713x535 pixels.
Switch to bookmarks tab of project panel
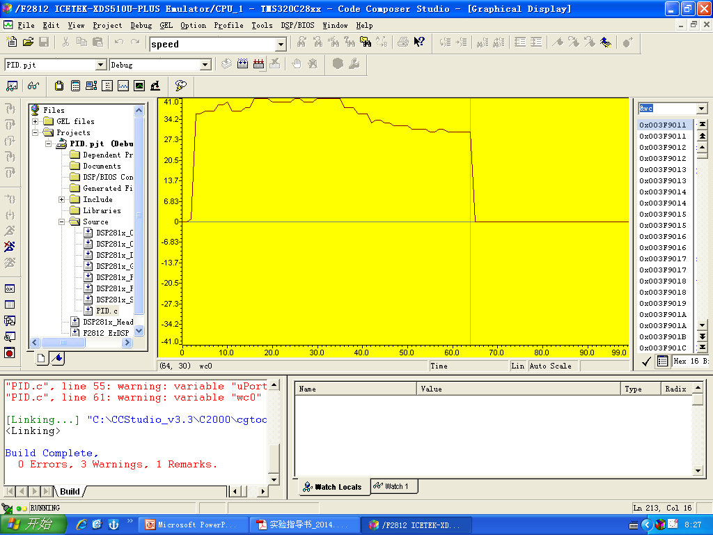tap(57, 358)
